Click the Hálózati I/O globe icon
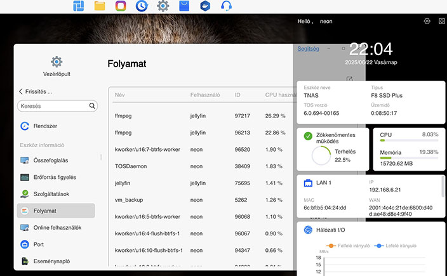The width and height of the screenshot is (447, 276). click(x=308, y=230)
